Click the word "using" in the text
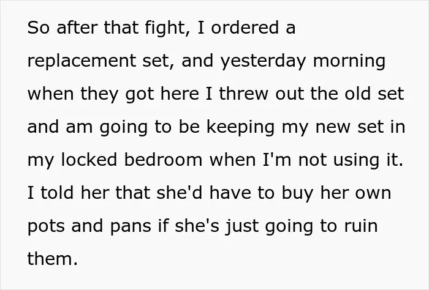429x290 pixels. pos(356,160)
